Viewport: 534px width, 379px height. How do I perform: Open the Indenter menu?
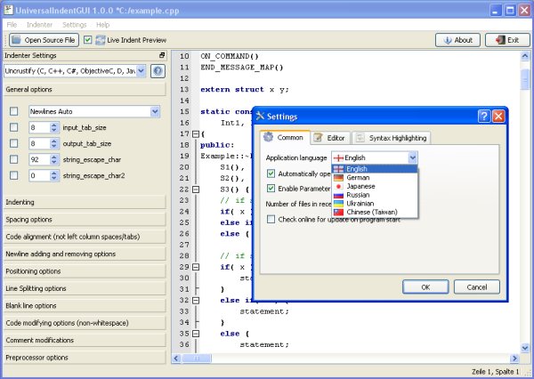tap(39, 25)
